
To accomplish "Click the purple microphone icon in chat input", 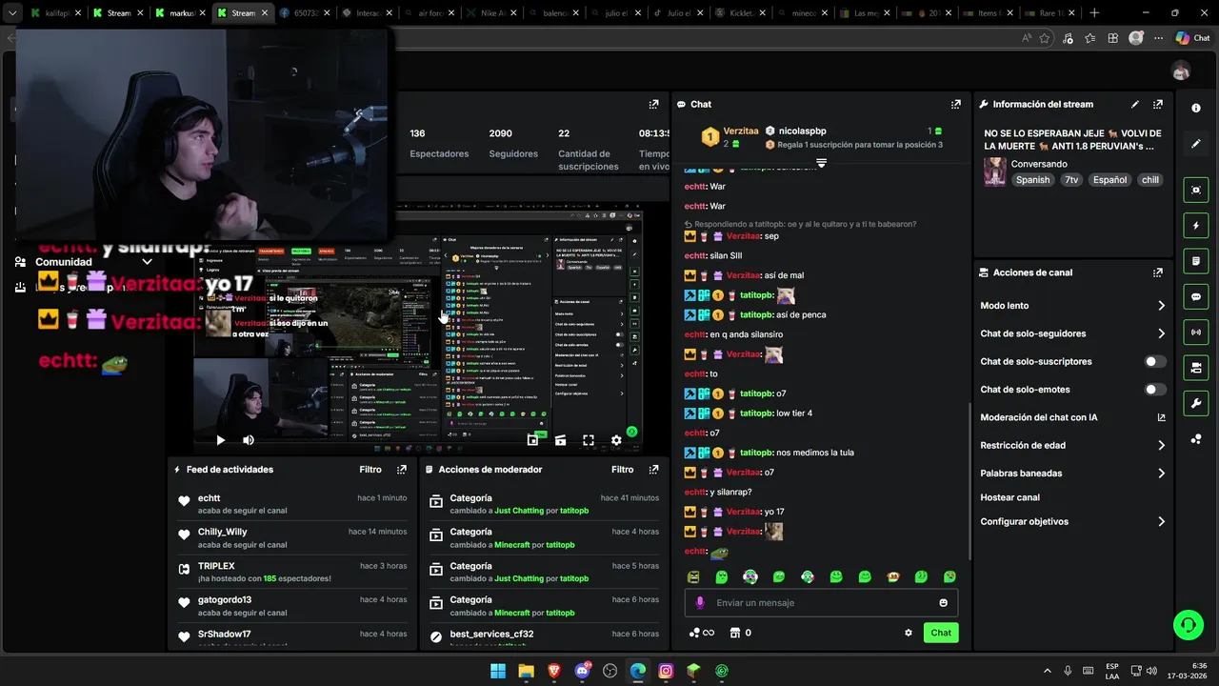I will (x=700, y=603).
